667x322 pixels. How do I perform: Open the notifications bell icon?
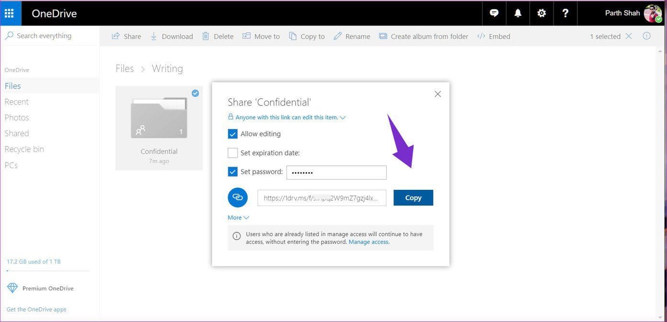[517, 13]
